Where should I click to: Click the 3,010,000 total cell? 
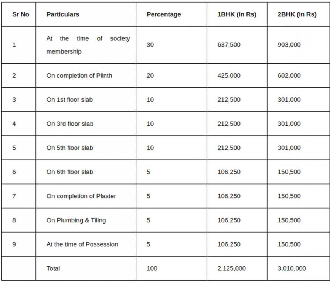(298, 268)
